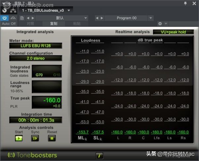The height and width of the screenshot is (161, 199).
Task: Toggle the Sync analysis control
Action: 35,138
